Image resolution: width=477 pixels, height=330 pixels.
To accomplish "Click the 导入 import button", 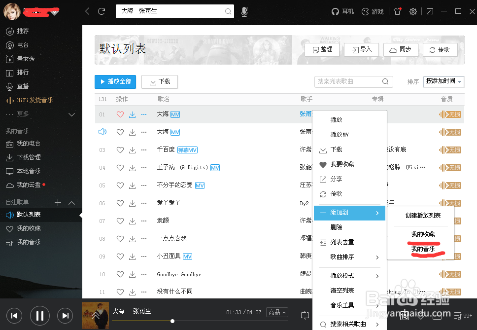I will click(x=361, y=50).
